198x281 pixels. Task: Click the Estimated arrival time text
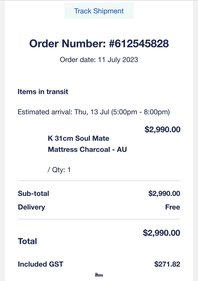click(x=94, y=112)
